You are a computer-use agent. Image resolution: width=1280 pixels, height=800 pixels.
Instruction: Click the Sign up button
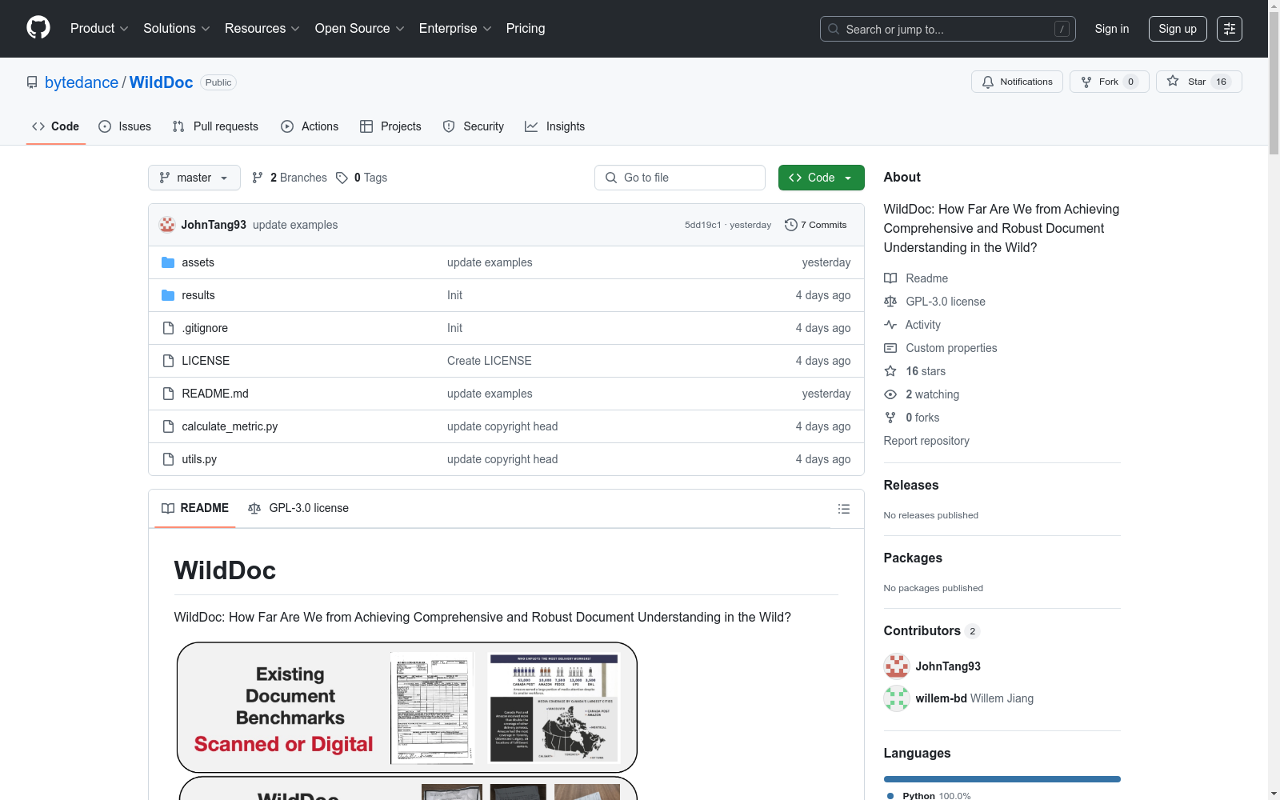[1178, 29]
